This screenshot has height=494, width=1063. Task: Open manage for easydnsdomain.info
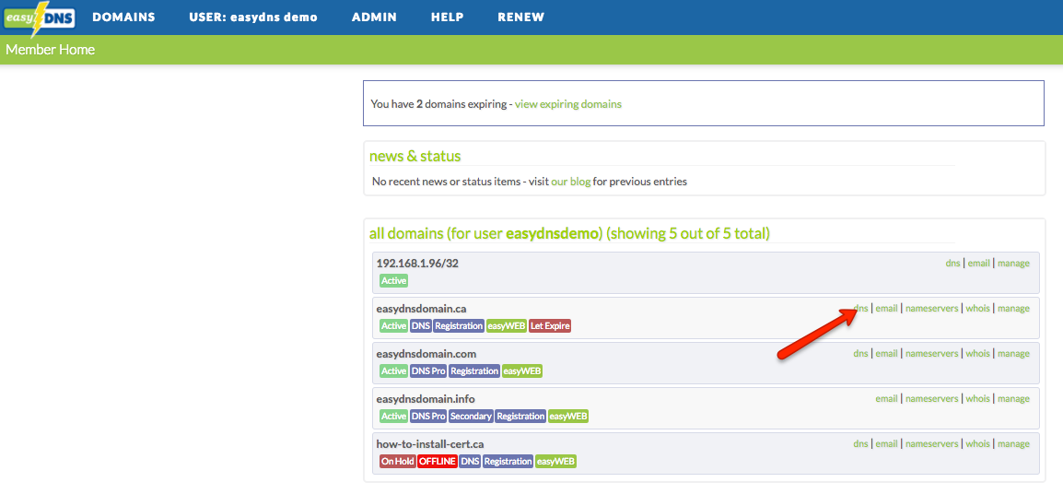(1013, 399)
